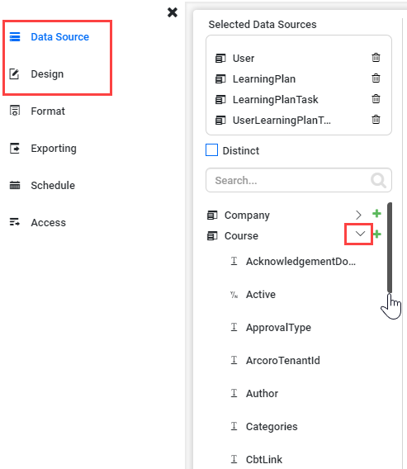Select the Active field

261,294
